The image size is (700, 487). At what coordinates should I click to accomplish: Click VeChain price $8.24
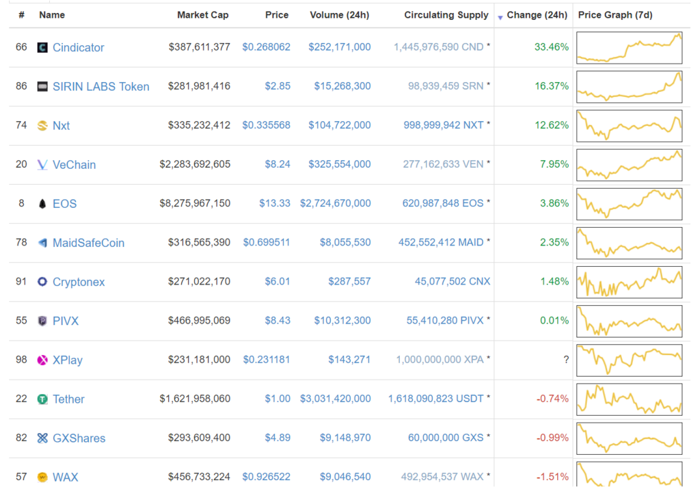(278, 164)
